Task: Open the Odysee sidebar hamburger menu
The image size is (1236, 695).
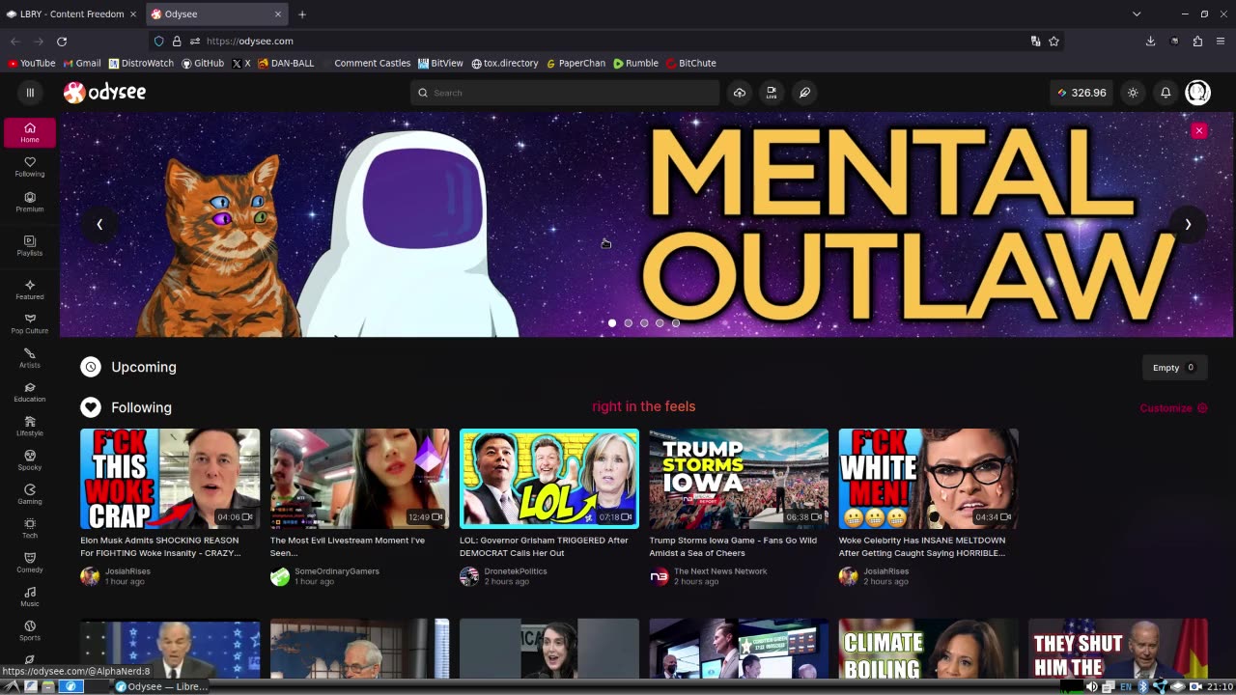Action: 30,93
